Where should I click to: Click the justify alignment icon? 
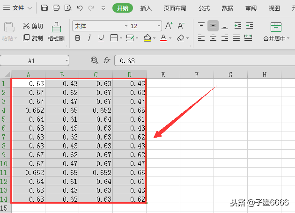pyautogui.click(x=236, y=38)
